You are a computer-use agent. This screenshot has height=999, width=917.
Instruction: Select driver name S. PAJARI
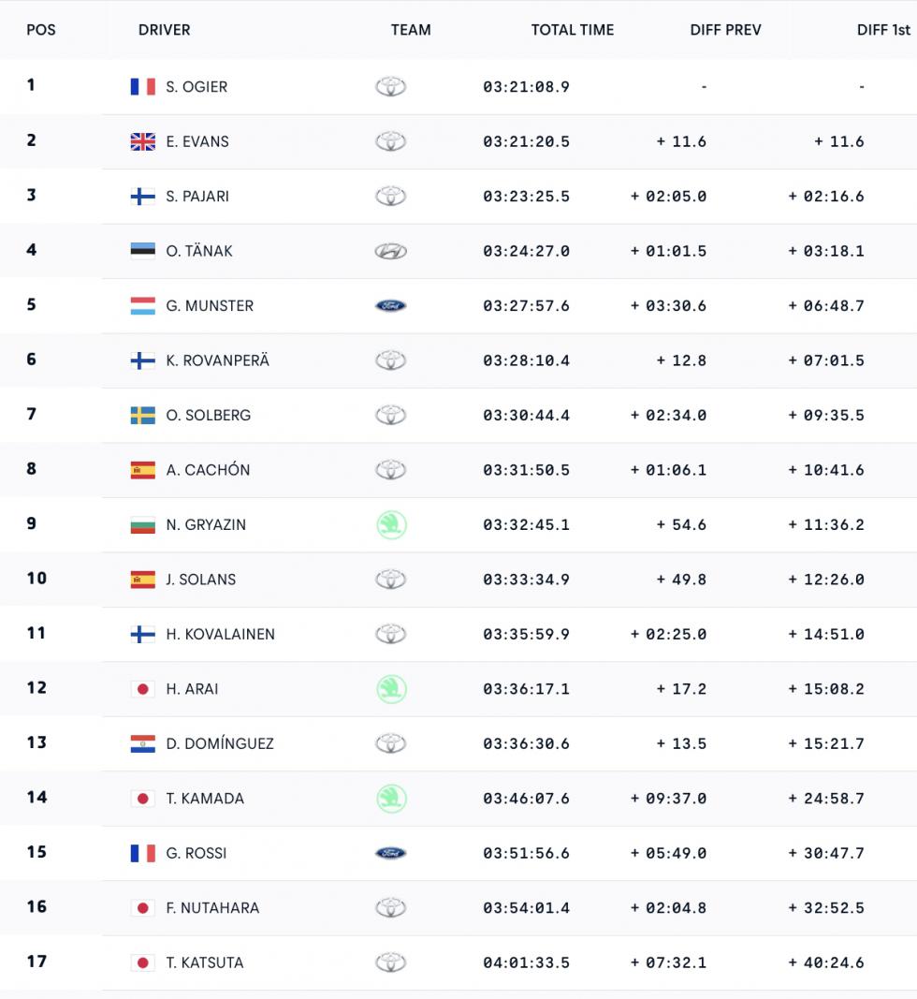[197, 197]
